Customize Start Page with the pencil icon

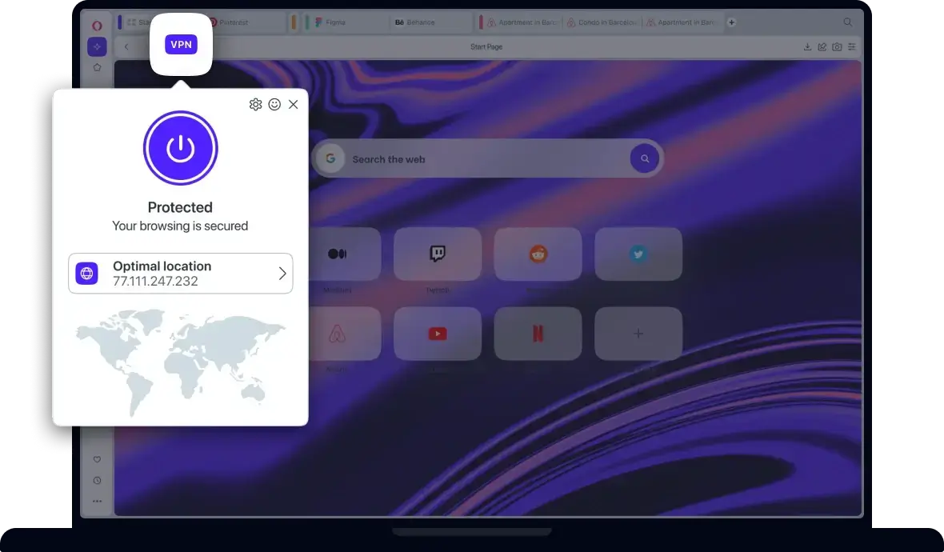tap(822, 46)
